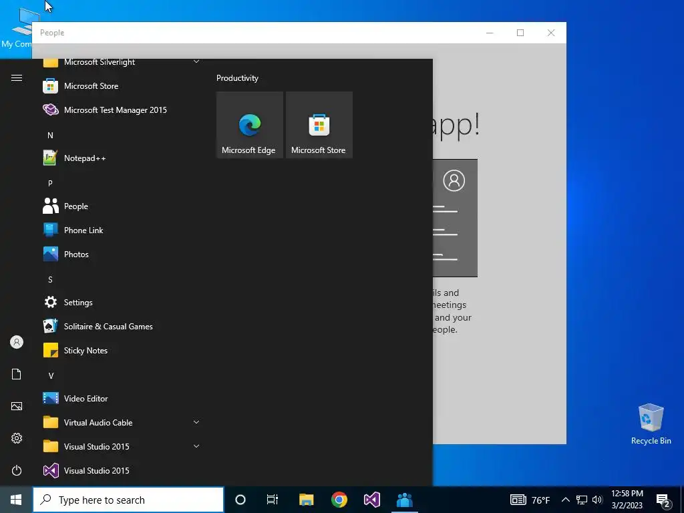The width and height of the screenshot is (684, 513).
Task: Open the weather widget showing 76°F
Action: point(530,500)
